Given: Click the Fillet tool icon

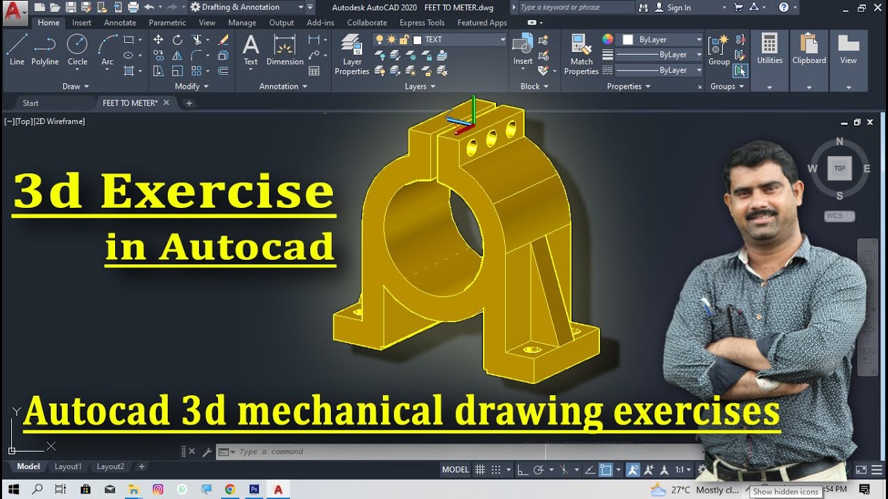Looking at the screenshot, I should (x=197, y=55).
